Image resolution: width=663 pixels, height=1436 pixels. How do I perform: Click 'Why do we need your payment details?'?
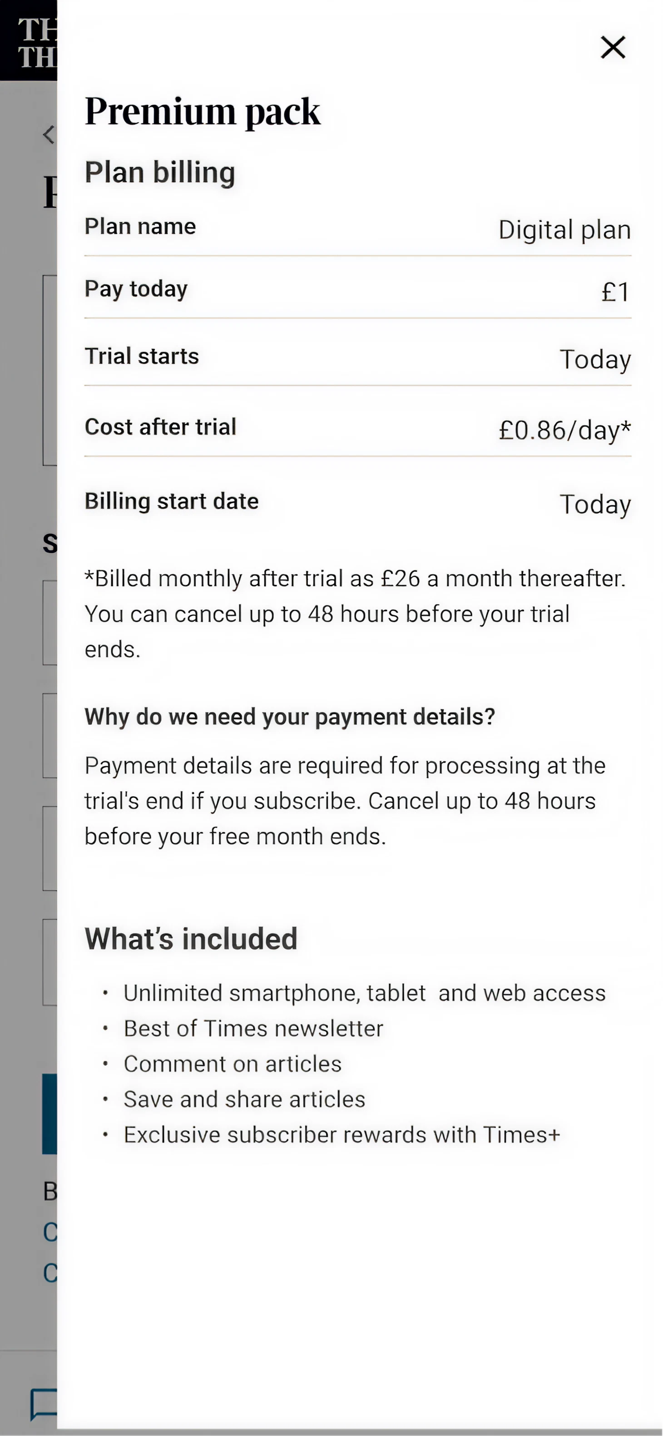tap(290, 717)
